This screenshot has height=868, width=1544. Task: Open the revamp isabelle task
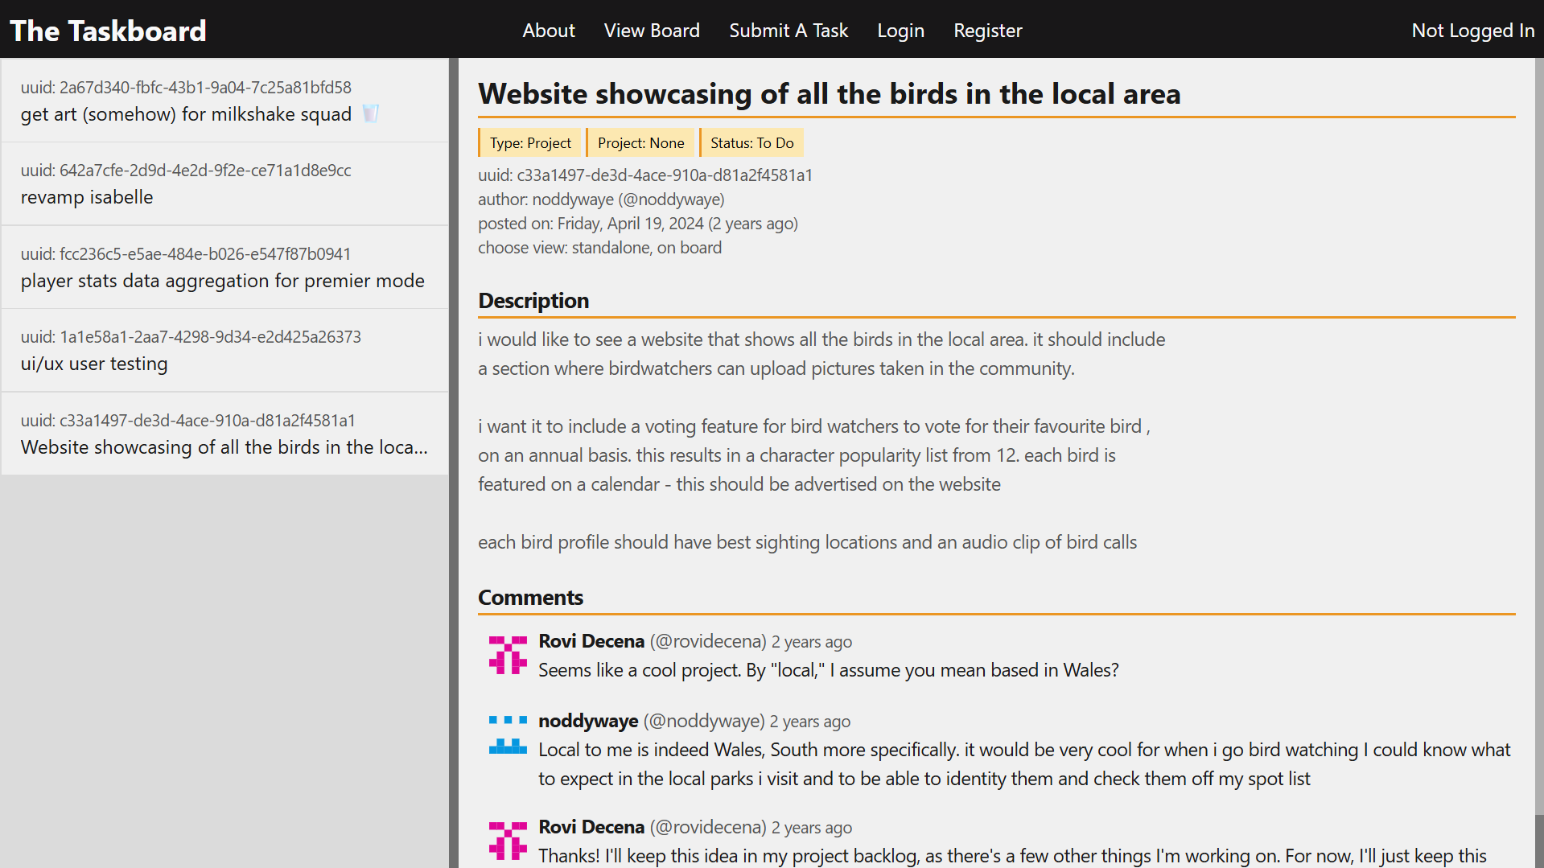pyautogui.click(x=86, y=196)
